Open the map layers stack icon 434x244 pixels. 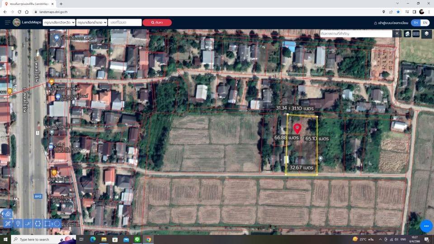[x=426, y=34]
